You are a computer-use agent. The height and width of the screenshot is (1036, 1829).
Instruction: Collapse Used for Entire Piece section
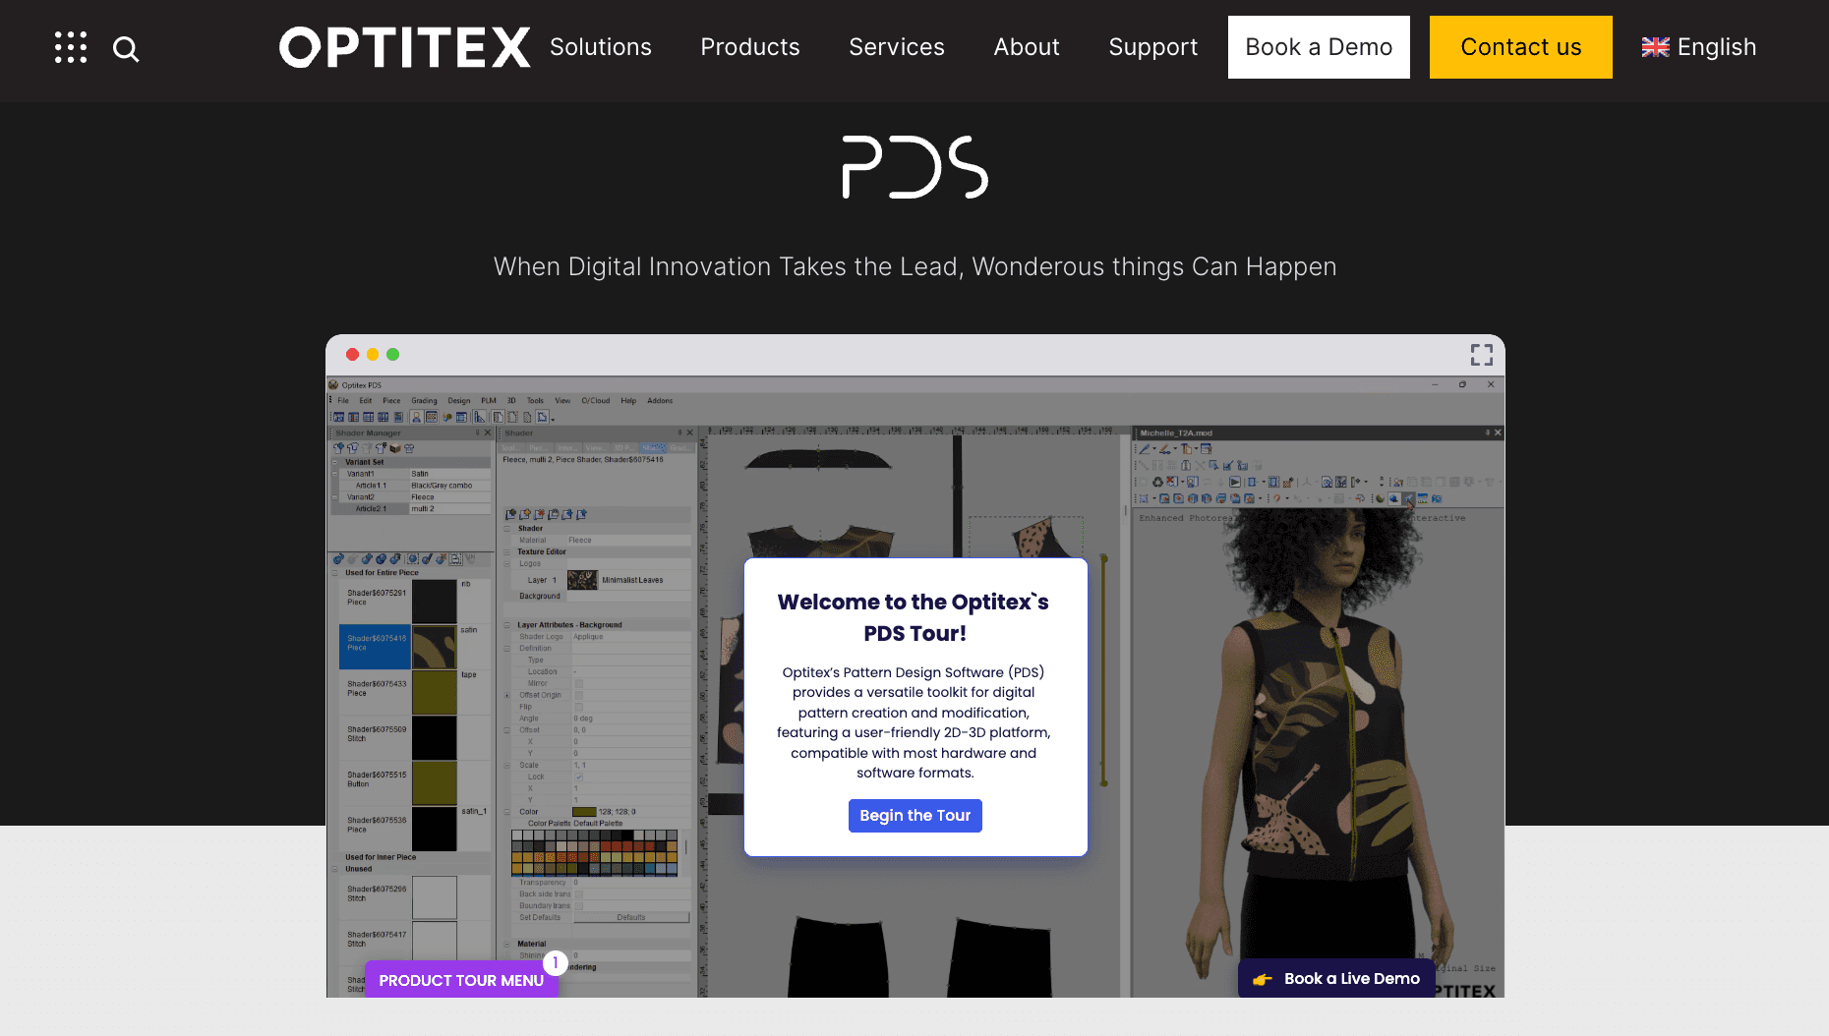tap(334, 572)
